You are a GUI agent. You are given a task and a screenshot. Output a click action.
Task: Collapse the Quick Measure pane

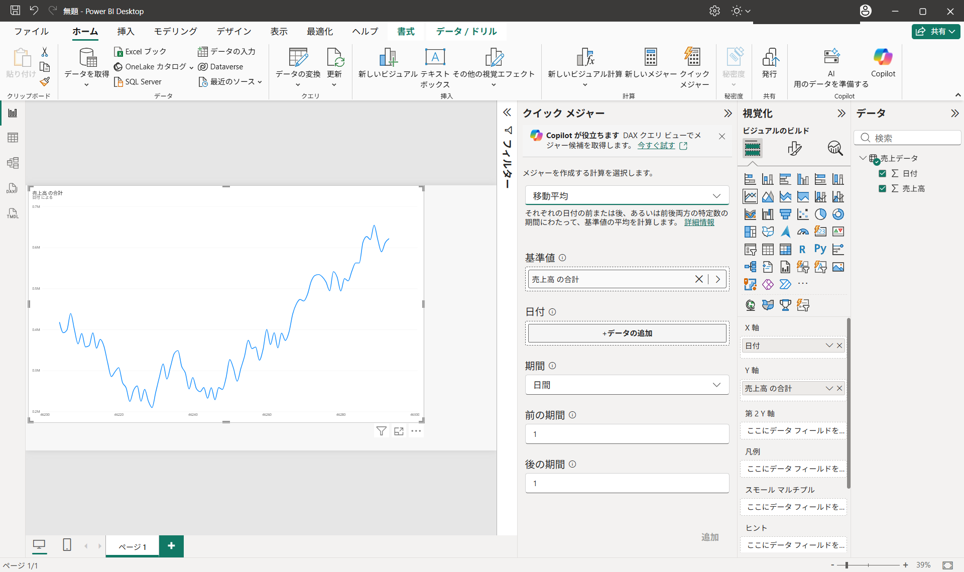point(728,113)
